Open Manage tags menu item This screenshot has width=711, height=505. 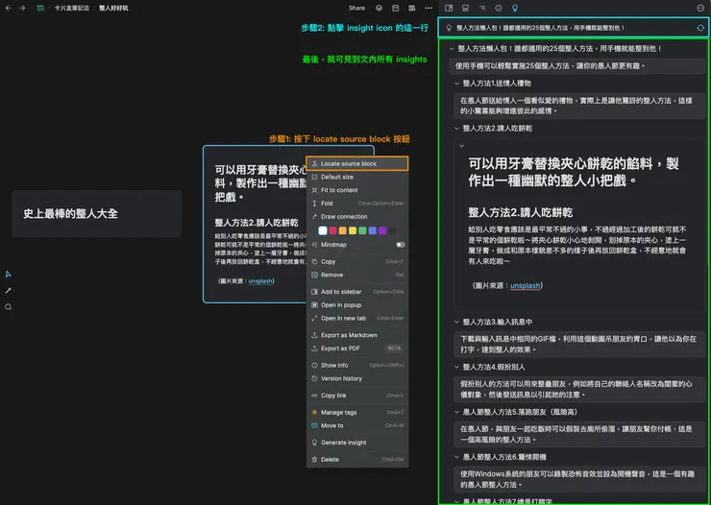click(357, 413)
